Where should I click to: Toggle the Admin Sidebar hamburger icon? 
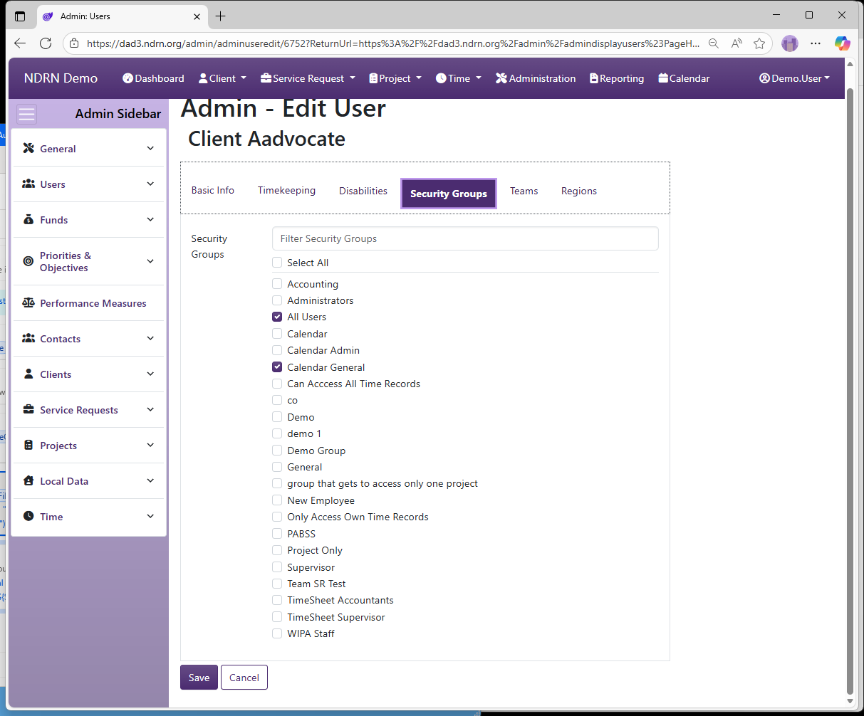click(27, 114)
